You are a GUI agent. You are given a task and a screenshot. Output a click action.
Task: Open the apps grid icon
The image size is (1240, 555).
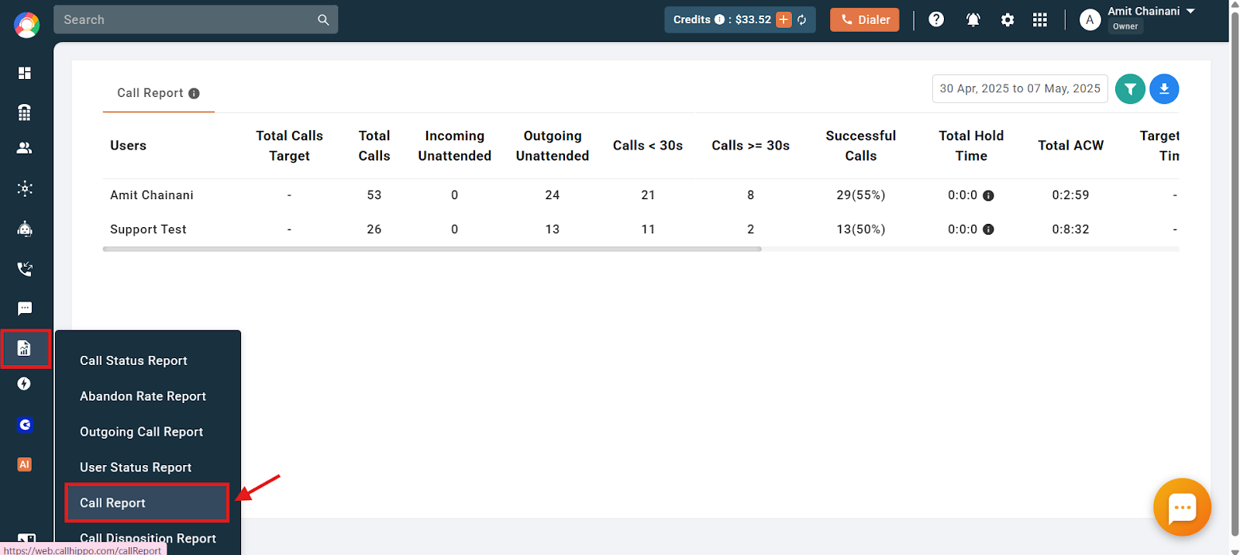tap(1040, 20)
